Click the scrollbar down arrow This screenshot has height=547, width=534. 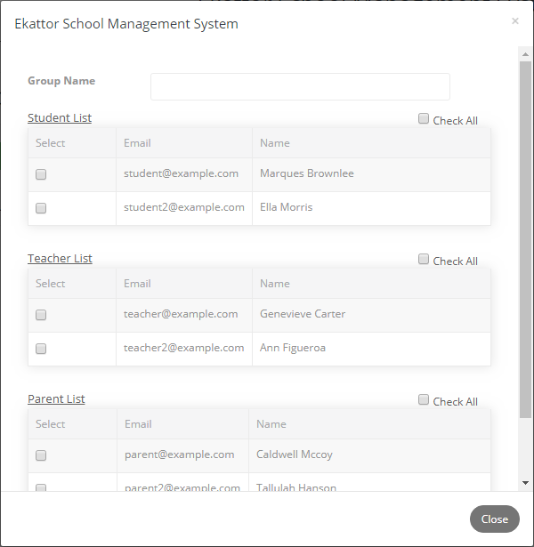tap(525, 483)
